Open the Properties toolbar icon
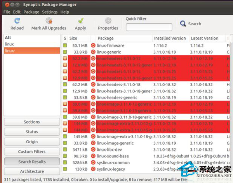Image resolution: width=233 pixels, height=183 pixels. (108, 21)
